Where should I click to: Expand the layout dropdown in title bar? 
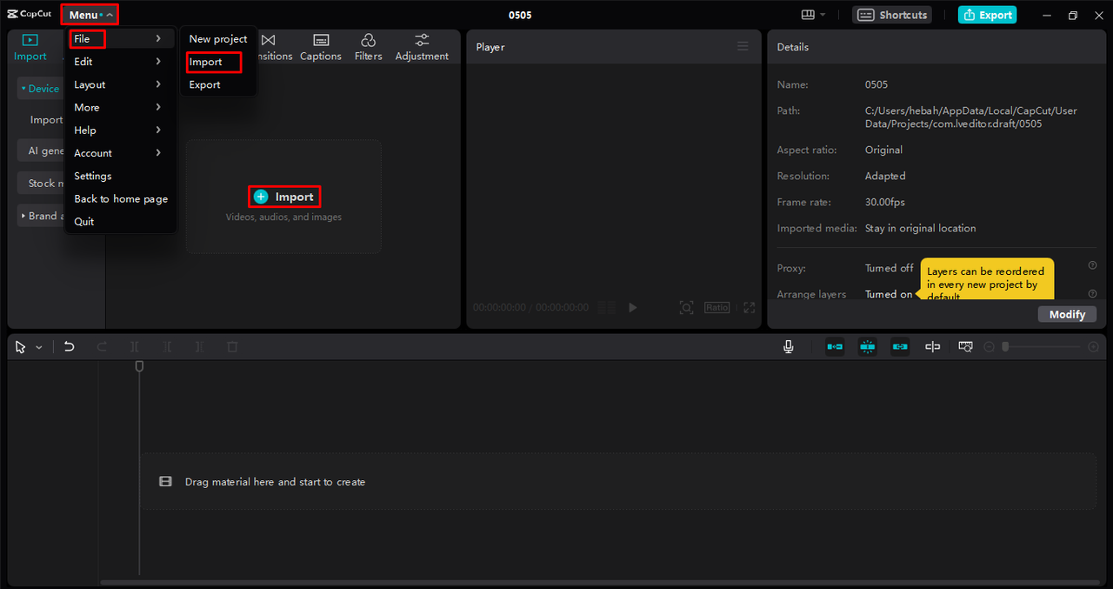(x=813, y=15)
